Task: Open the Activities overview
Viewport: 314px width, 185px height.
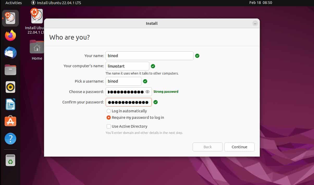Action: pyautogui.click(x=14, y=3)
